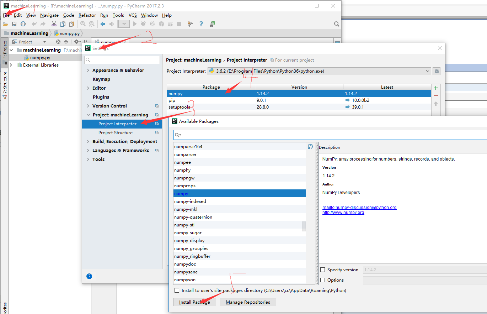Expand the Editor settings node
487x314 pixels.
tap(88, 88)
